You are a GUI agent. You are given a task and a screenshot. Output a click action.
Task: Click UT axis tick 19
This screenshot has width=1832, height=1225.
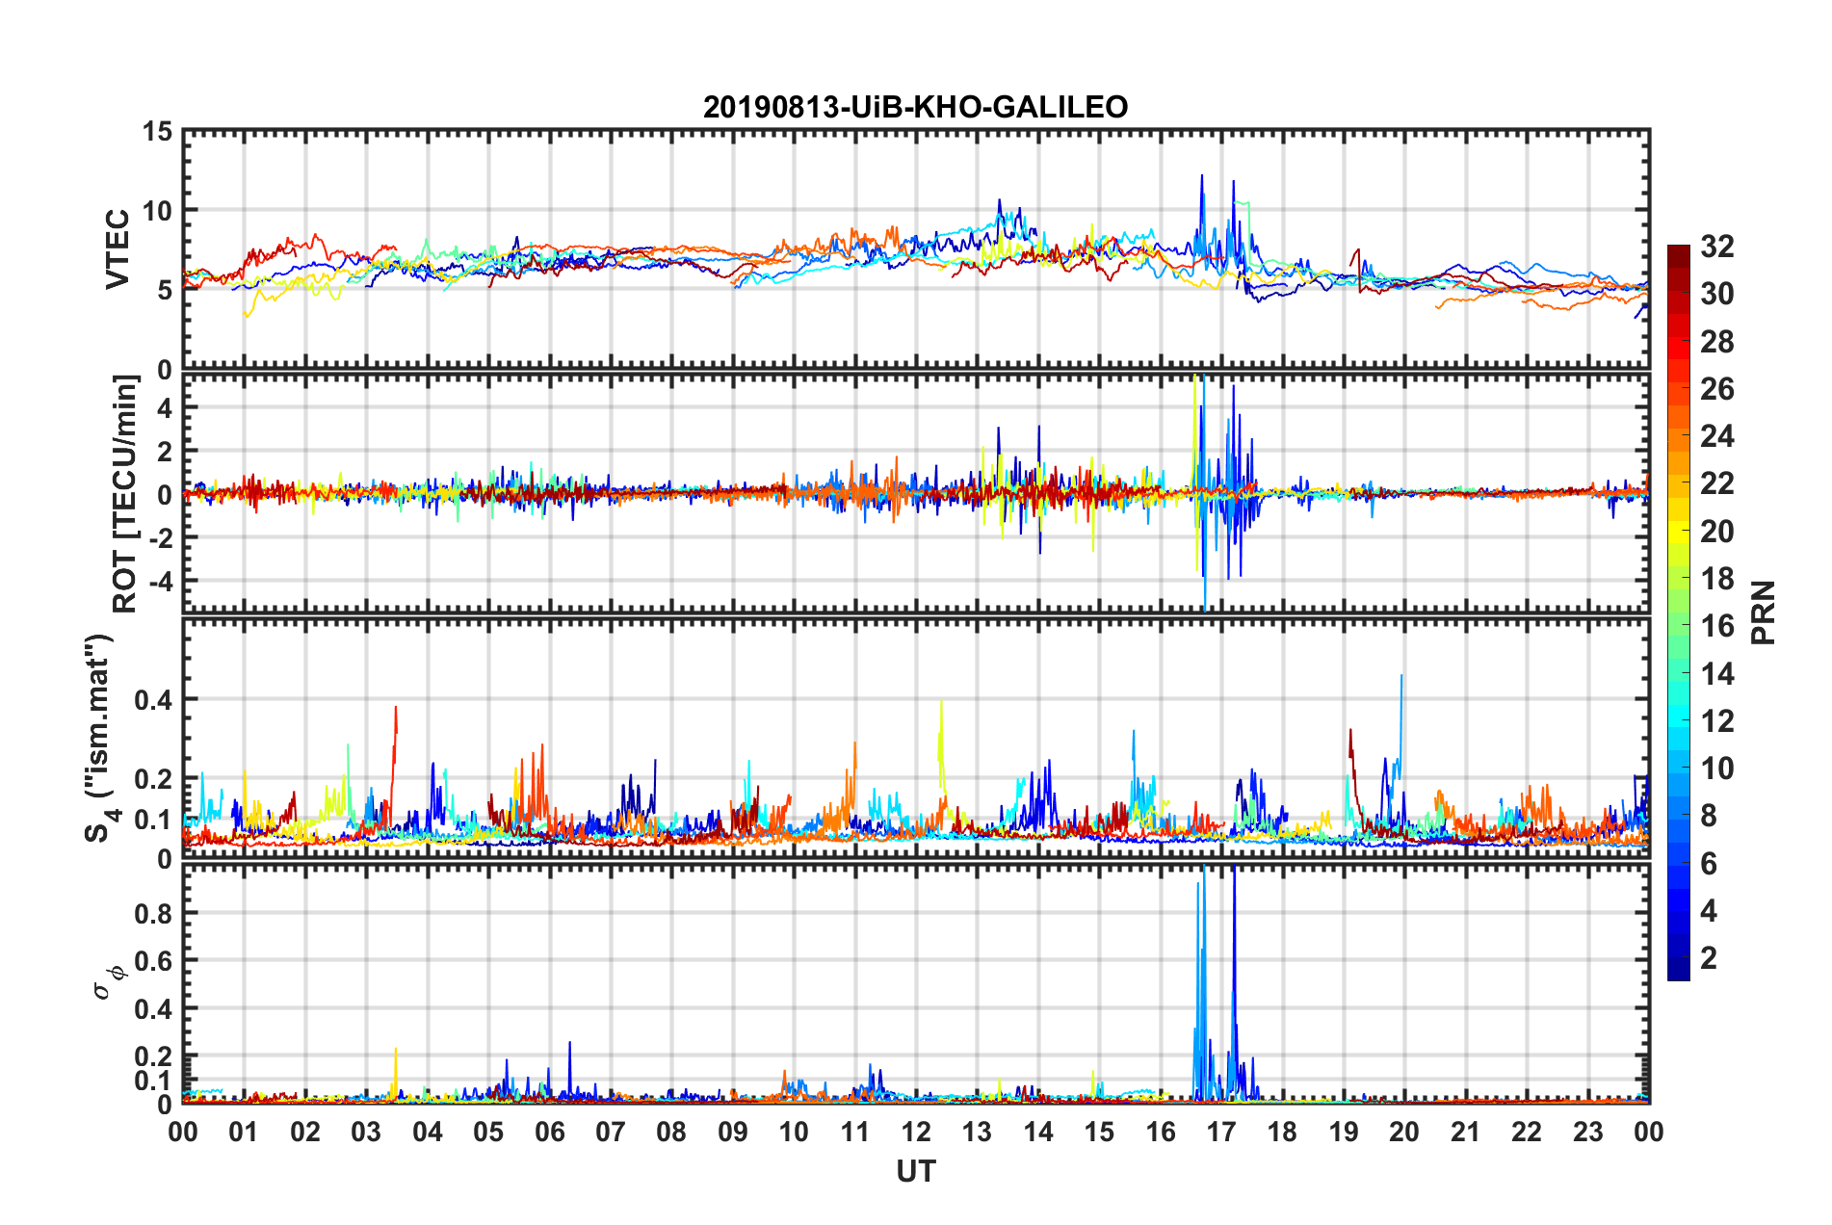(1344, 1132)
